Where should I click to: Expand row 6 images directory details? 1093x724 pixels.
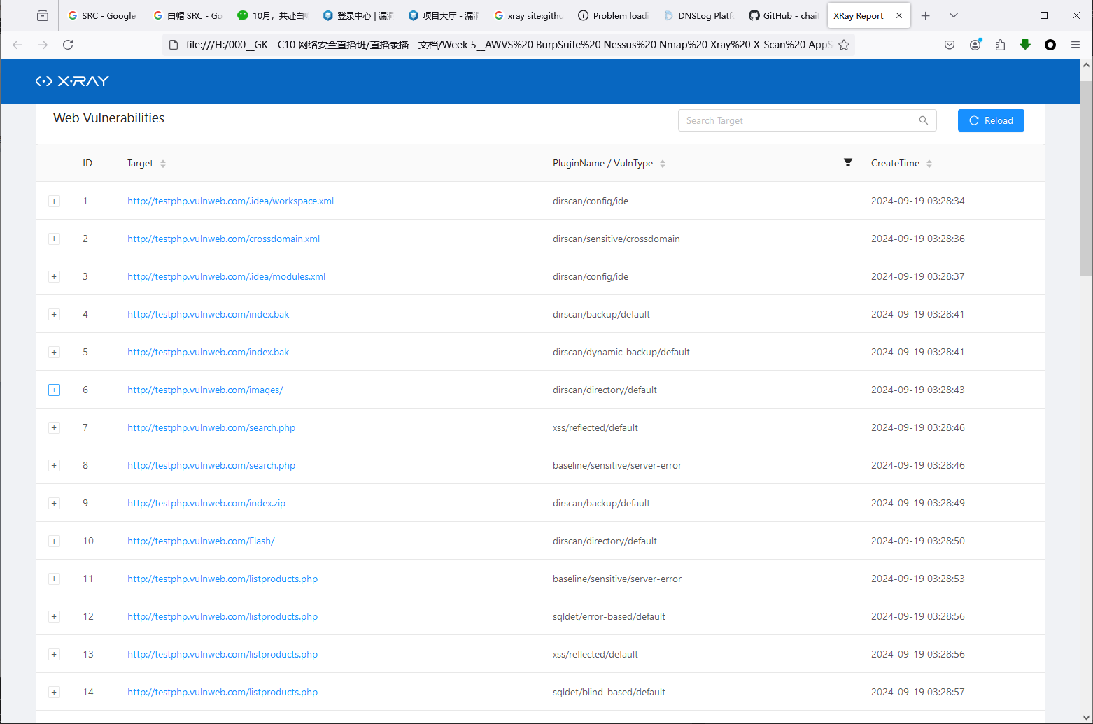tap(54, 390)
